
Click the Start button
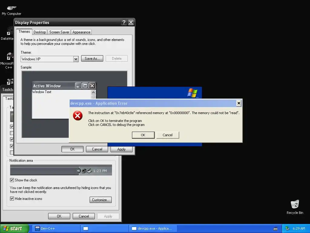[14, 229]
